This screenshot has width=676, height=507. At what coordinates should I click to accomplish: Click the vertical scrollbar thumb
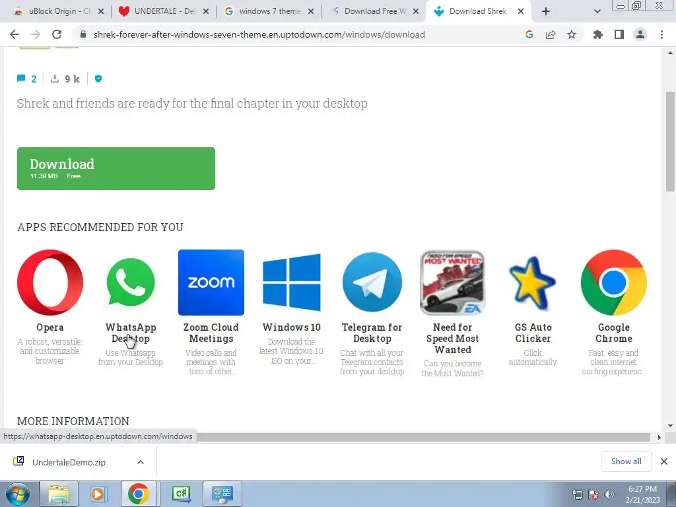[x=670, y=141]
